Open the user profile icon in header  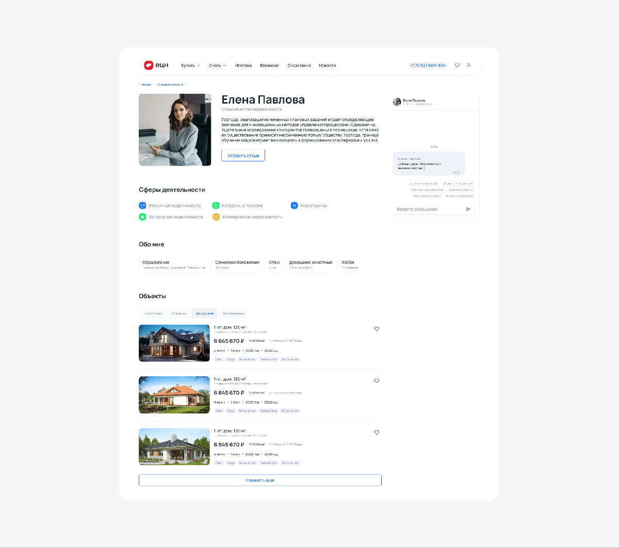[469, 65]
